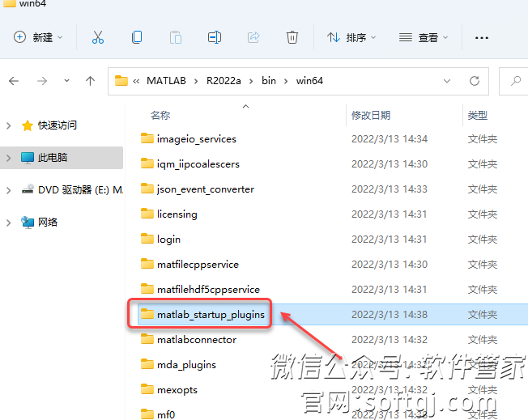Select the matlabconnector folder

click(197, 340)
